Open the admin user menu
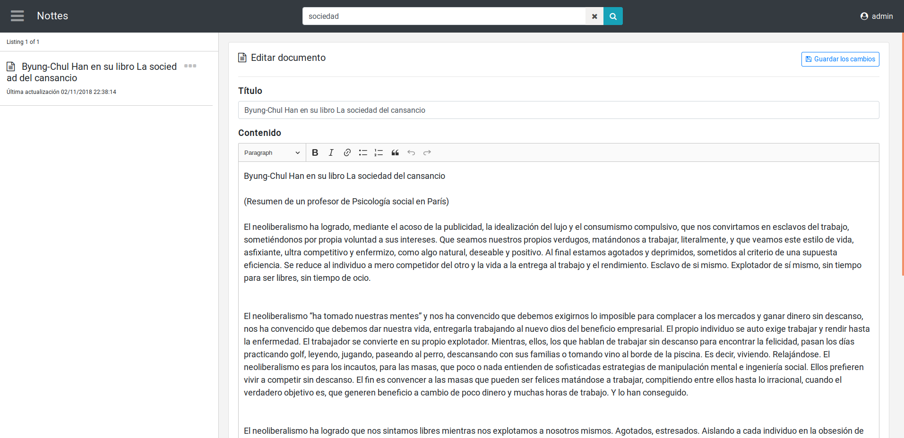This screenshot has height=438, width=904. coord(877,16)
